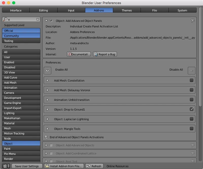Clear the search field with the X icon

pos(38,19)
